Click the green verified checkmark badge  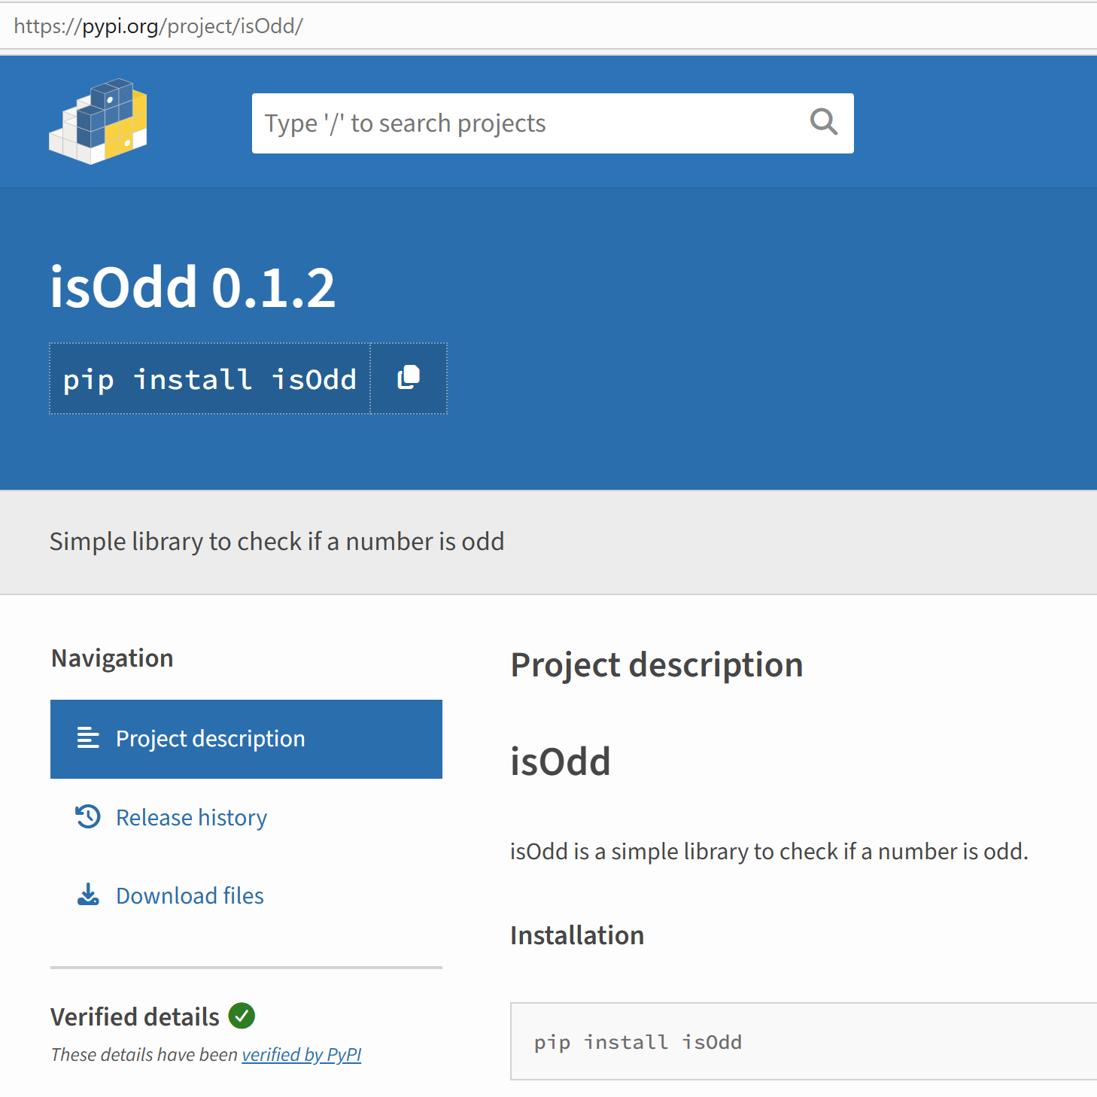tap(242, 1016)
